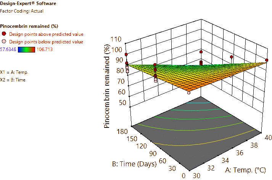Click the red design point above surface right side
The height and width of the screenshot is (180, 272).
coord(231,57)
